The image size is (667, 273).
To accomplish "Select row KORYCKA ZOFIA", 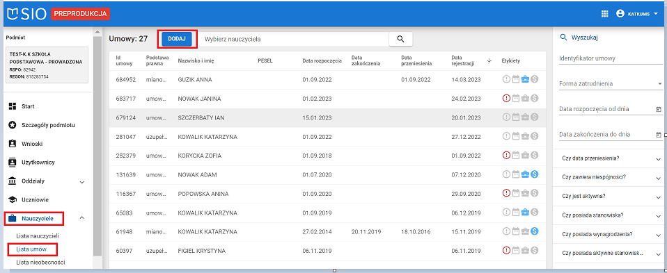I will (x=327, y=156).
